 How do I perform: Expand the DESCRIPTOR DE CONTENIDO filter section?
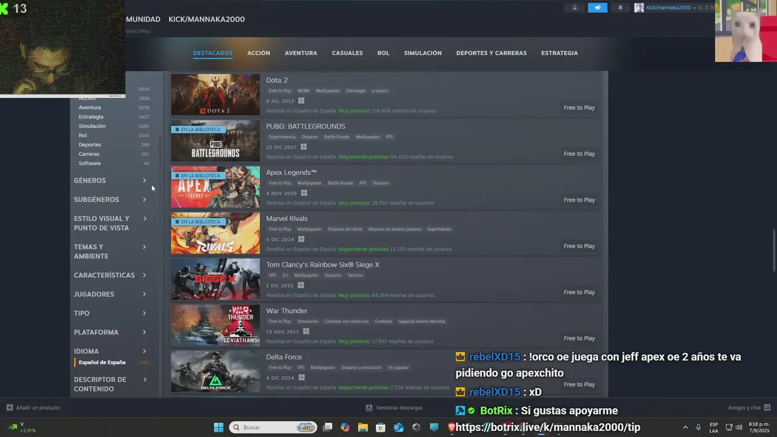(x=110, y=384)
